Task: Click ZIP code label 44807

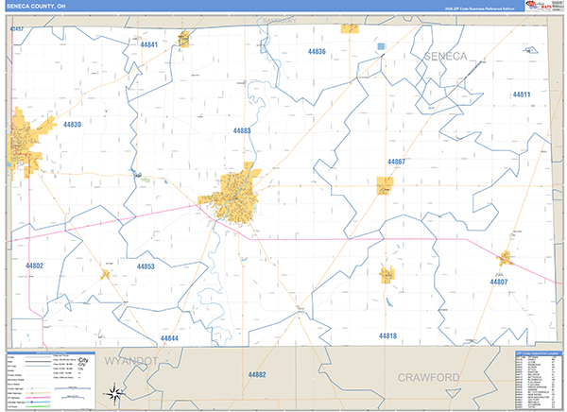Action: (x=499, y=282)
